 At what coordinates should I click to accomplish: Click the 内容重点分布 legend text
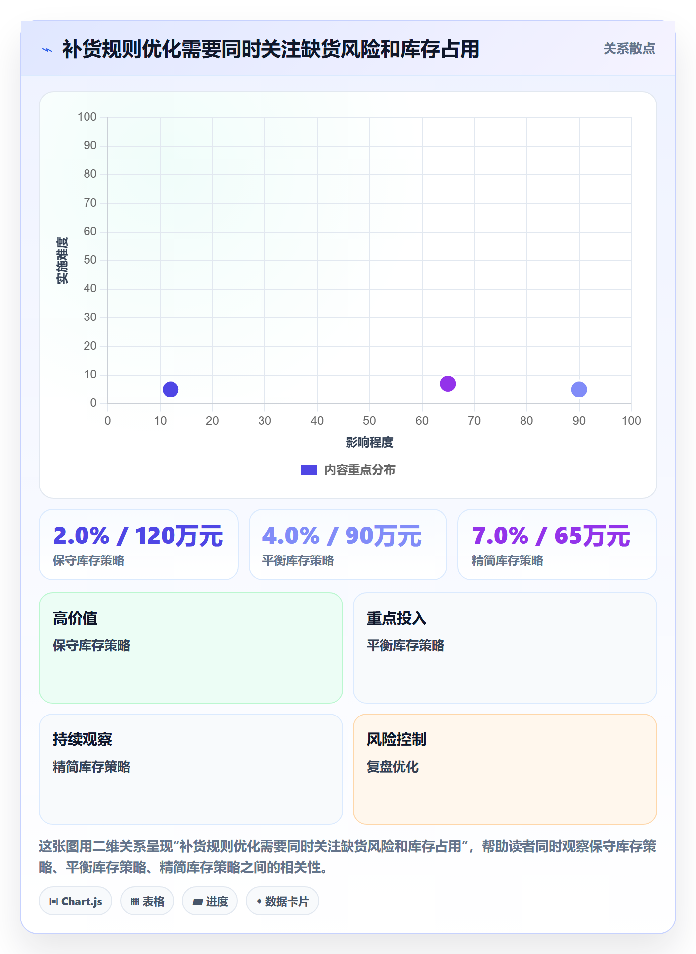(359, 470)
